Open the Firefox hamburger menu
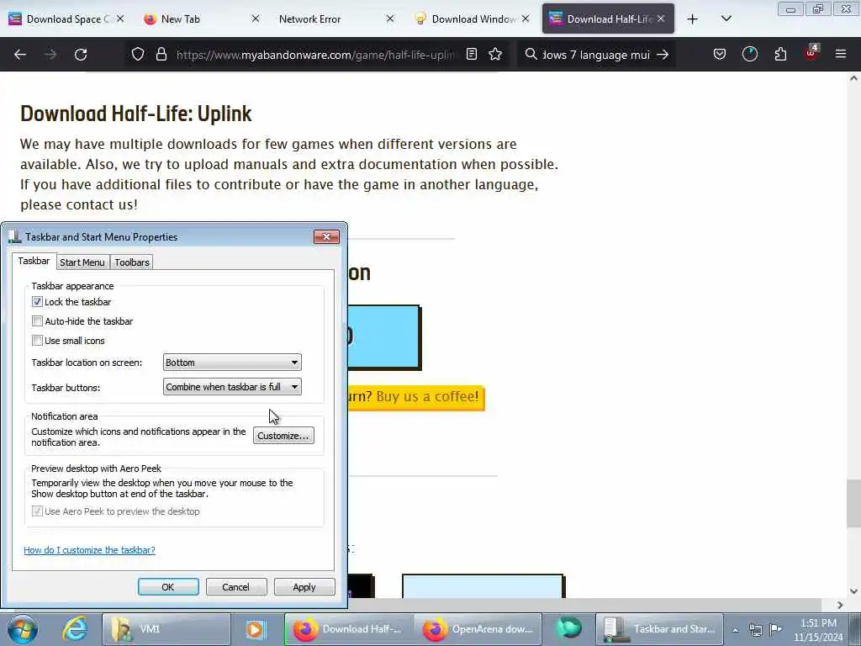Viewport: 861px width, 646px height. pos(841,54)
